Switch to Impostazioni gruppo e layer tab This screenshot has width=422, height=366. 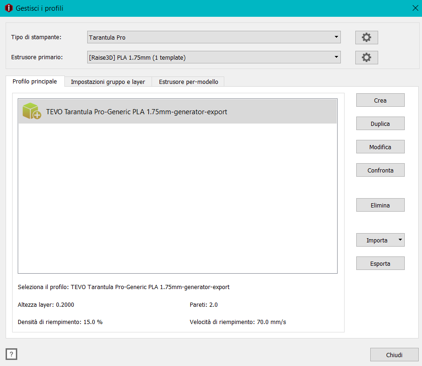[108, 82]
